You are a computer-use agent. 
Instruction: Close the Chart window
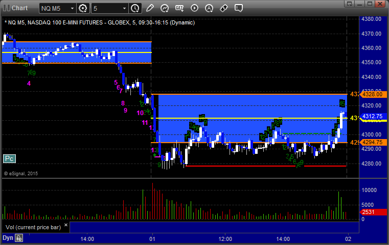[x=380, y=4]
